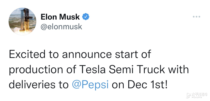Open the Elon Musk display name
Viewport: 210px width, 101px height.
tap(60, 17)
